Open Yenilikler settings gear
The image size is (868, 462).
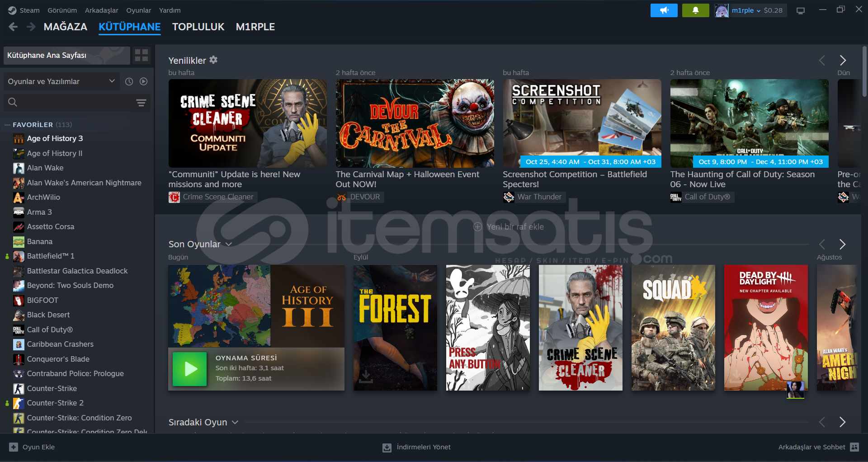213,60
